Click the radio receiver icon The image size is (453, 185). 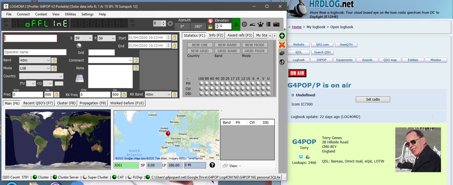pyautogui.click(x=276, y=24)
